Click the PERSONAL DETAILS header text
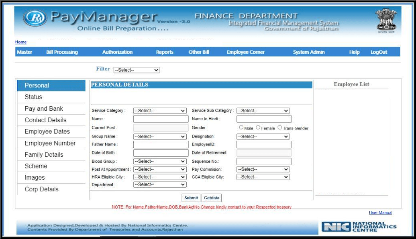 coord(120,85)
